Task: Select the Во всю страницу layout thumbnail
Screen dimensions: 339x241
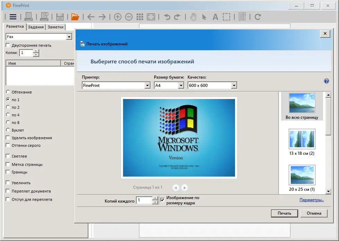Action: click(x=302, y=106)
